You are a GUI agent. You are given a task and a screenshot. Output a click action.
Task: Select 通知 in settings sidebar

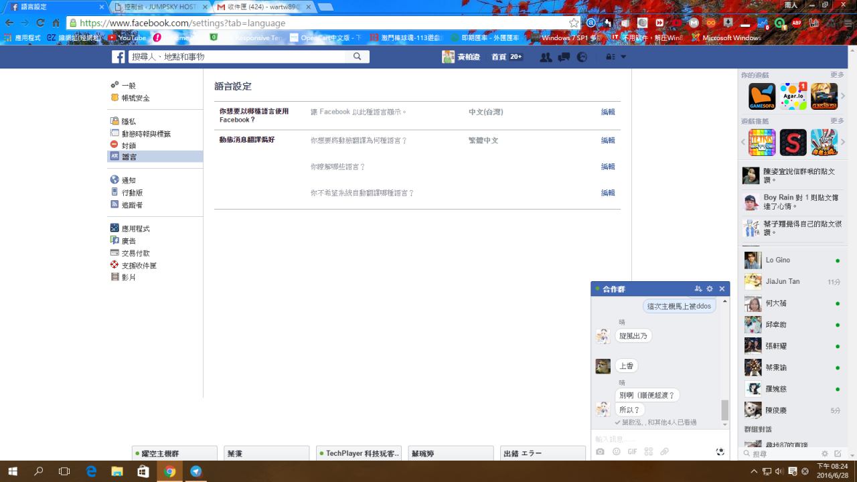tap(129, 180)
